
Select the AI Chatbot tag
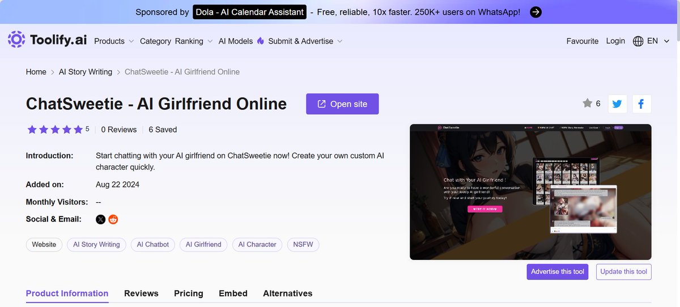click(x=153, y=245)
